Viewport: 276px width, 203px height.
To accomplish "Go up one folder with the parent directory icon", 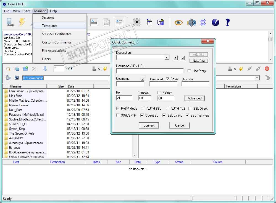I will click(x=17, y=78).
